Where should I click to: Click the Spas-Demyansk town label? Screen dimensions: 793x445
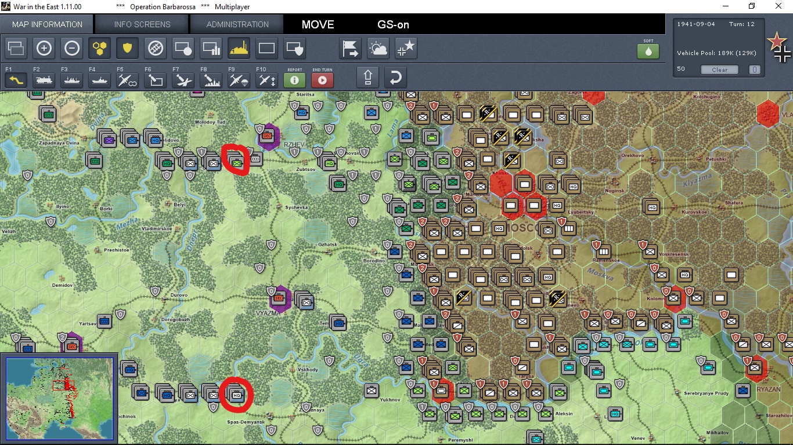[246, 422]
